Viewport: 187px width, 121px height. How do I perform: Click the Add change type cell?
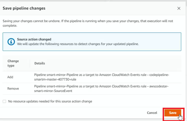10,77
